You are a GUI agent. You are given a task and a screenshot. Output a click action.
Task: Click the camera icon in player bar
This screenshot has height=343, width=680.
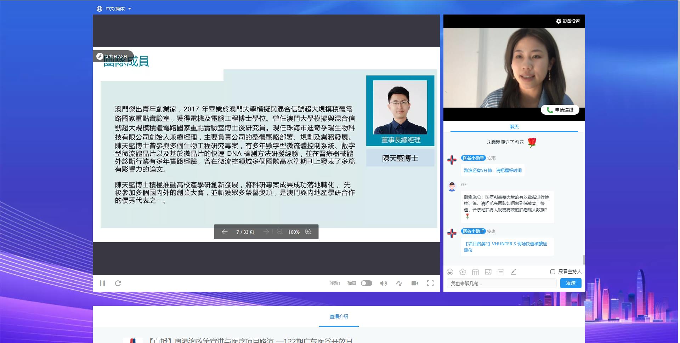[x=415, y=283]
